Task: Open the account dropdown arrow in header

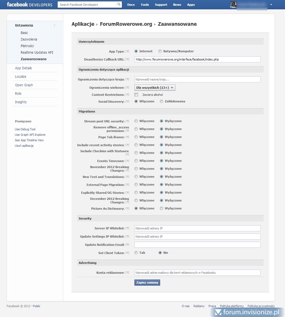Action: (271, 5)
